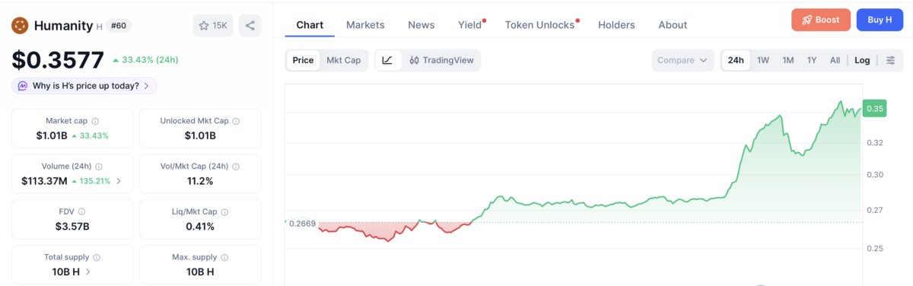The width and height of the screenshot is (913, 286).
Task: Expand Total supply 10B H chevron
Action: pyautogui.click(x=88, y=272)
